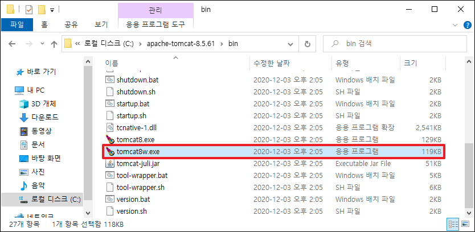Open the shutdown.bat file icon
The width and height of the screenshot is (475, 232).
pyautogui.click(x=109, y=80)
